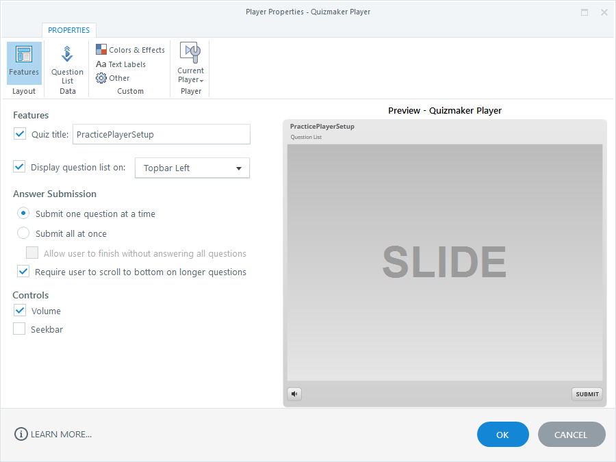Select Submit one question at a time
The image size is (616, 462).
click(x=23, y=214)
